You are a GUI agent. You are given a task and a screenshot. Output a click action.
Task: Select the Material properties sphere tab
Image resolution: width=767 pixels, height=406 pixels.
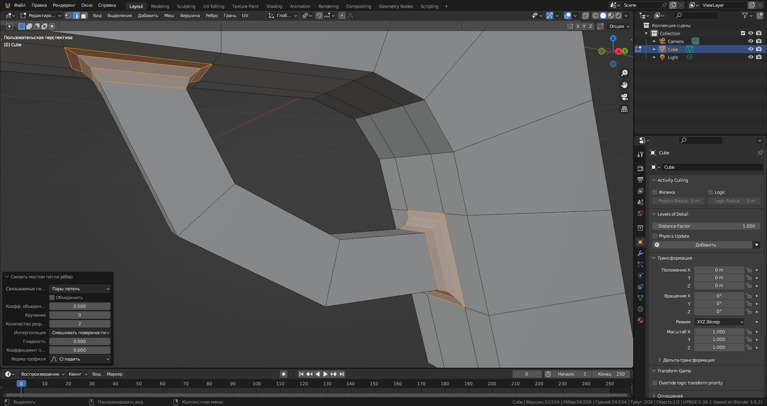tap(640, 320)
